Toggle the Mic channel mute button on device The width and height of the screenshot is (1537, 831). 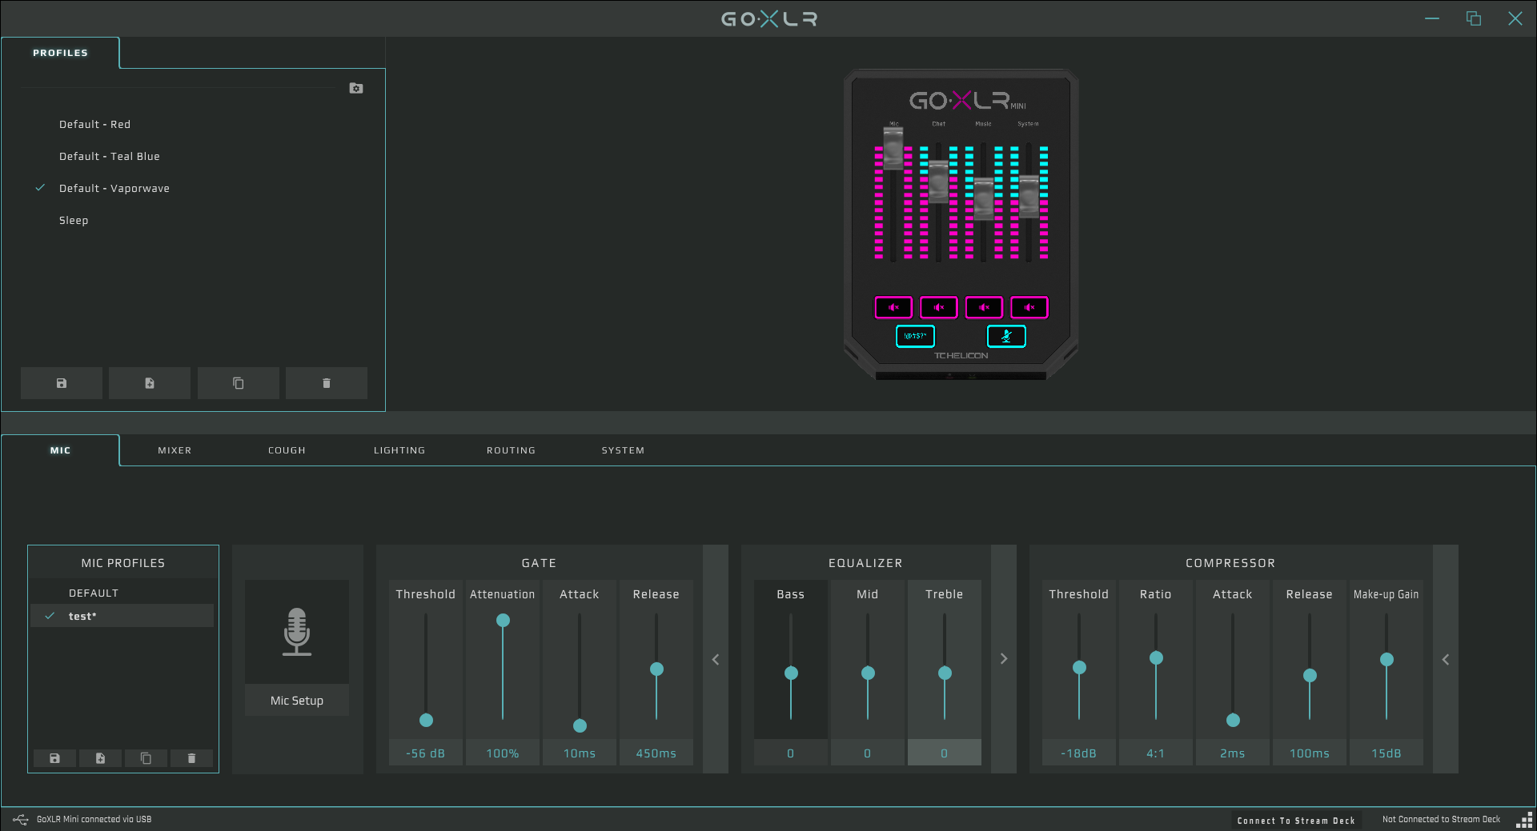click(x=893, y=307)
